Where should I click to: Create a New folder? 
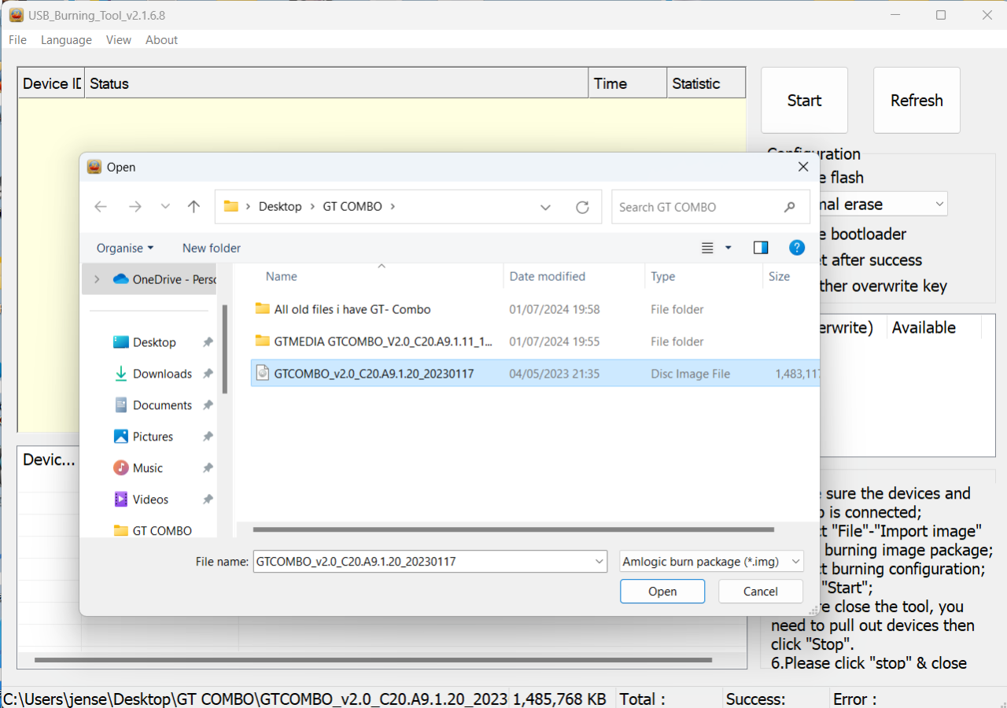(212, 248)
